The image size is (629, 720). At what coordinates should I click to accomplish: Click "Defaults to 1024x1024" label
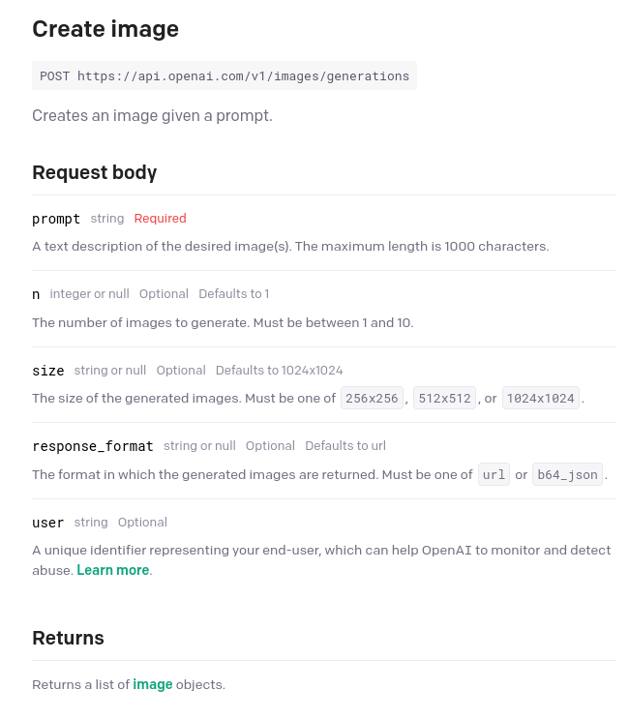pos(279,370)
